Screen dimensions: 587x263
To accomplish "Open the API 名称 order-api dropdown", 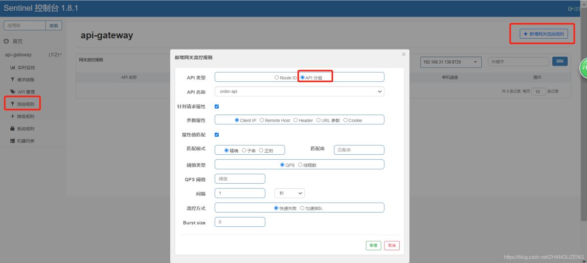I will (x=299, y=91).
